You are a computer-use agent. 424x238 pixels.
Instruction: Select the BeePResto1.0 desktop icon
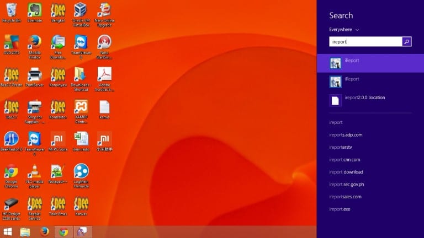pyautogui.click(x=12, y=142)
